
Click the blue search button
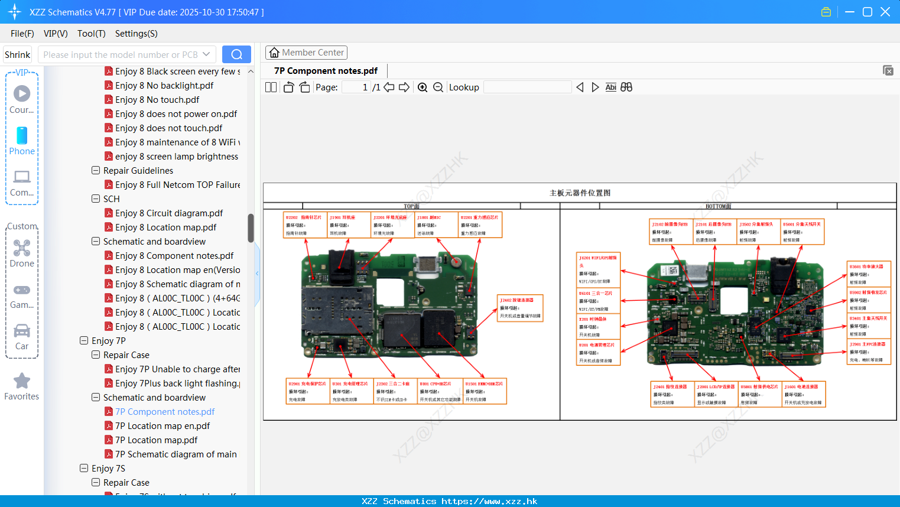(236, 54)
